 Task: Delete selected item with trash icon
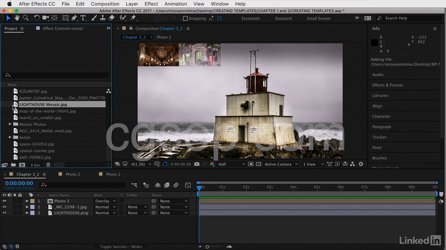pos(48,165)
